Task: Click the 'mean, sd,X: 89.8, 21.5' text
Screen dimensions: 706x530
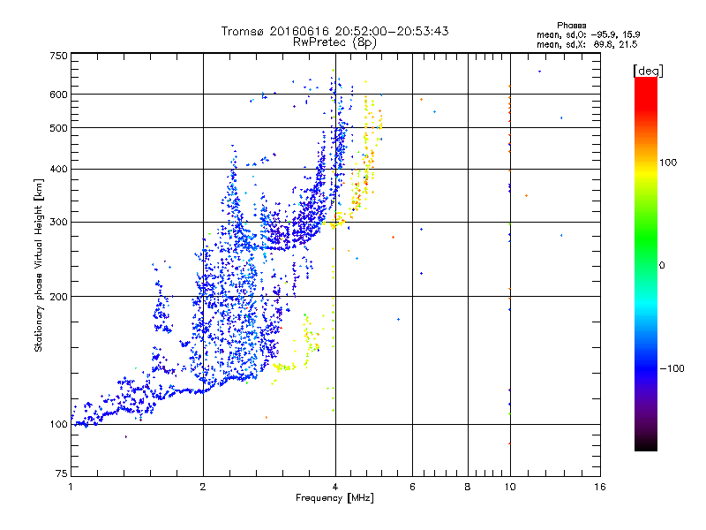Action: [x=587, y=44]
